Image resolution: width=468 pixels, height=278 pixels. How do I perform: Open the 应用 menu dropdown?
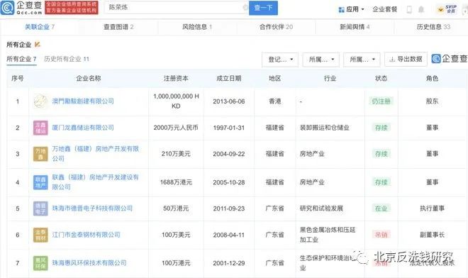point(351,9)
